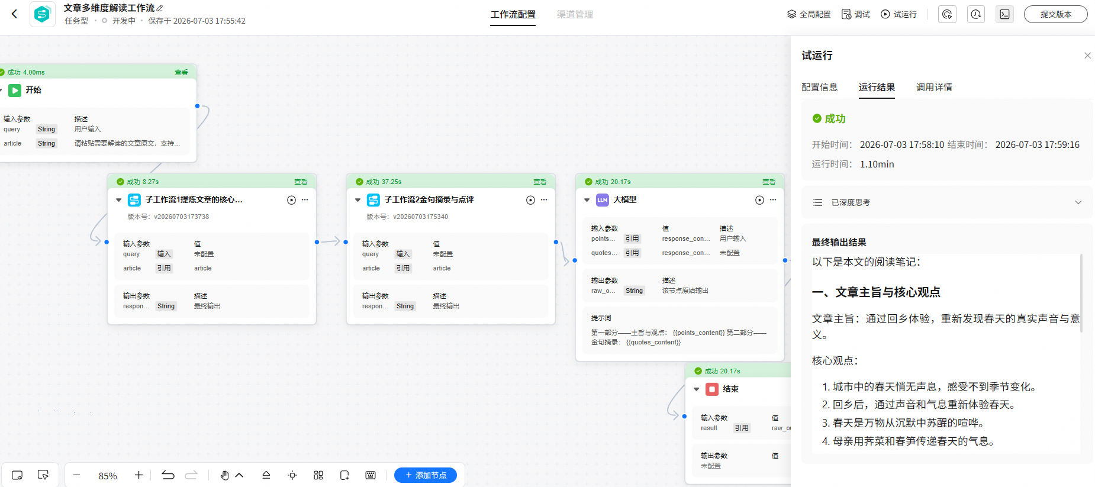The image size is (1095, 487).
Task: Undo the last canvas action
Action: (168, 475)
